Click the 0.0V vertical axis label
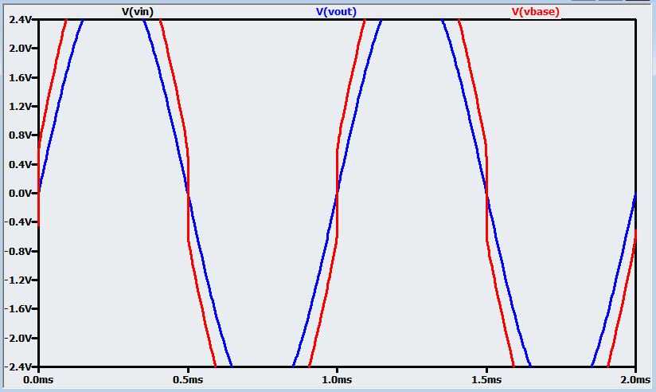 click(21, 194)
